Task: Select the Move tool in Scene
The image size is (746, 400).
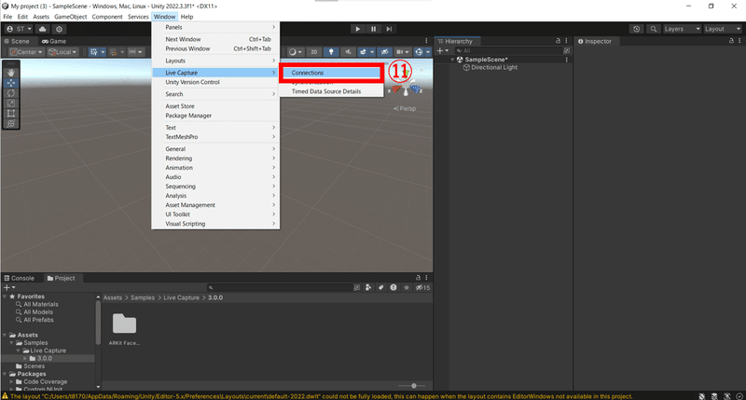Action: click(x=11, y=83)
